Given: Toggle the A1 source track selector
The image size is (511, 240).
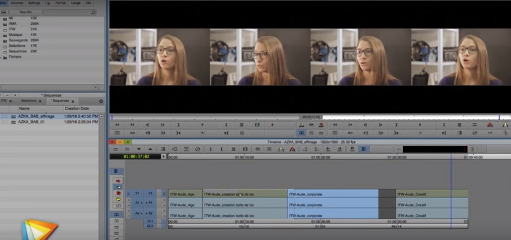Looking at the screenshot, I should [137, 203].
